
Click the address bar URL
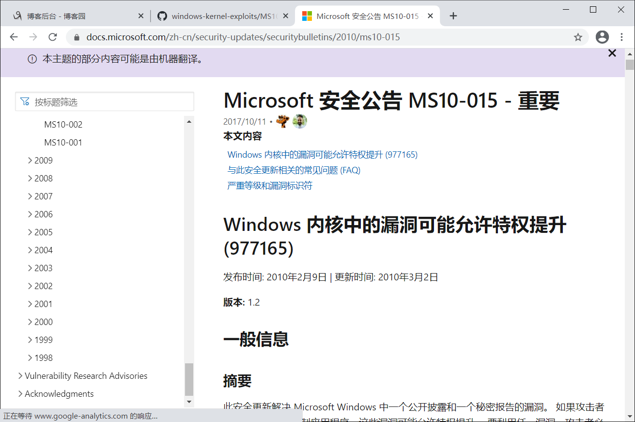pos(243,37)
